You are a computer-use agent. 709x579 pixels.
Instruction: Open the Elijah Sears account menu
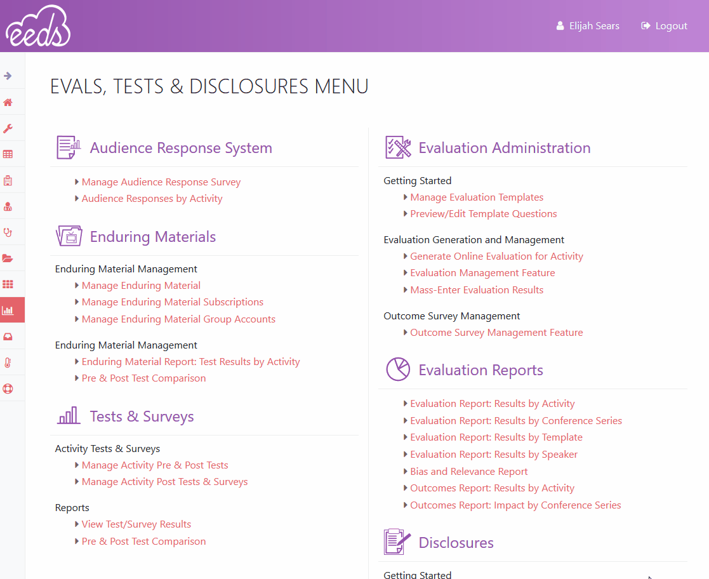coord(587,25)
